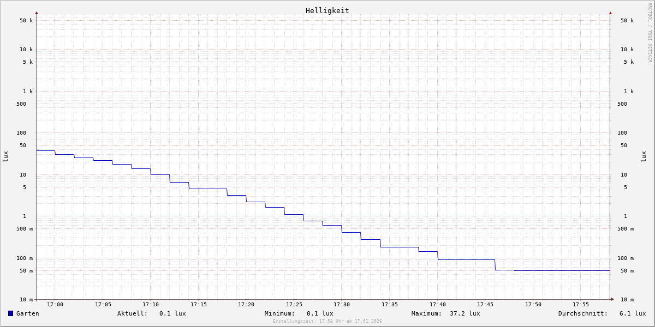The image size is (655, 327).
Task: Click the lux unit label on left axis
Action: [x=5, y=157]
